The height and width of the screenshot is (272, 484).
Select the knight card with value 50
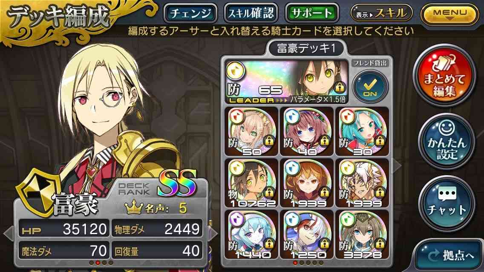point(251,131)
